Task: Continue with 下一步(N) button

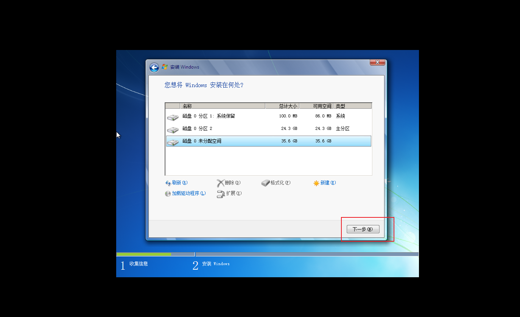Action: (x=363, y=229)
